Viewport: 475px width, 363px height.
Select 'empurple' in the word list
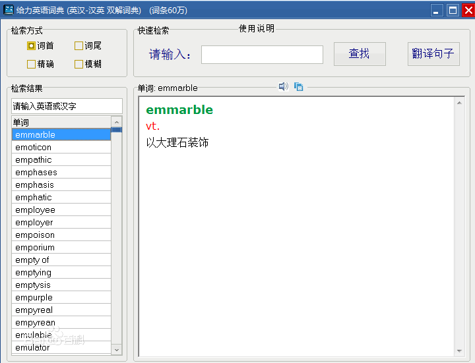(x=61, y=298)
